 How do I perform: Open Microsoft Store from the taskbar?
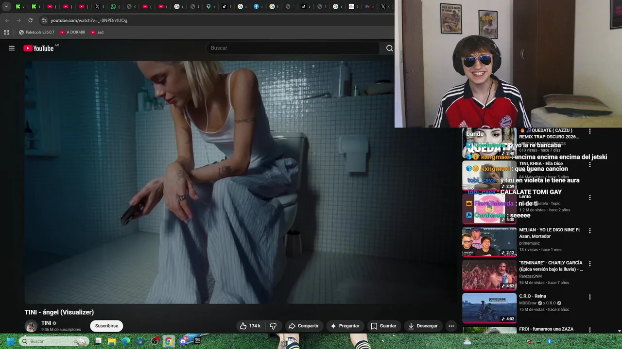click(140, 341)
